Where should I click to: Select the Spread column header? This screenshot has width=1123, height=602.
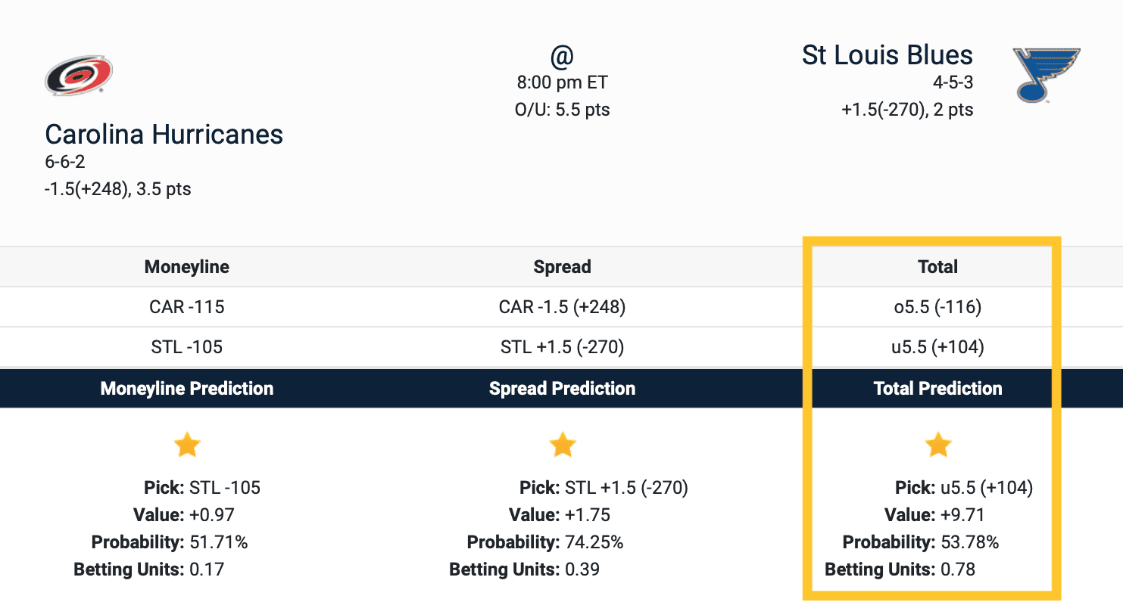pyautogui.click(x=562, y=267)
